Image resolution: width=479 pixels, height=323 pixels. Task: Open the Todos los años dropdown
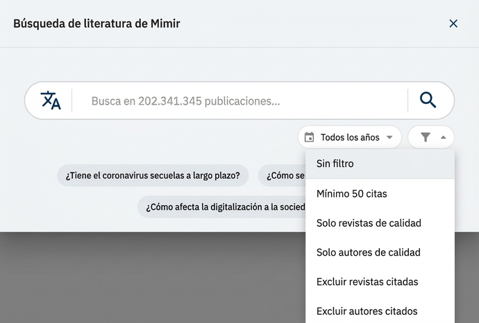click(350, 137)
